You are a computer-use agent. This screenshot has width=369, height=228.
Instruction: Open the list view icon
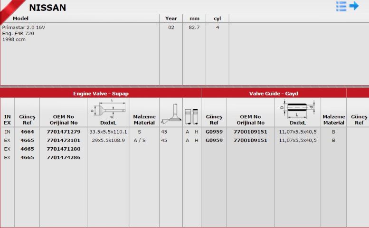(x=341, y=6)
